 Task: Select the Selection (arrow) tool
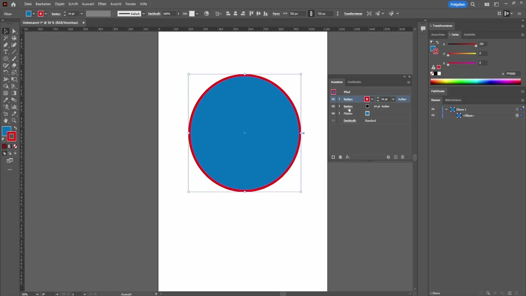pyautogui.click(x=5, y=31)
